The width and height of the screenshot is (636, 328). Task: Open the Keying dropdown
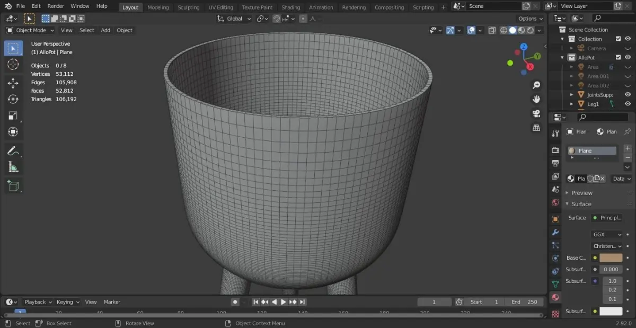click(x=68, y=302)
